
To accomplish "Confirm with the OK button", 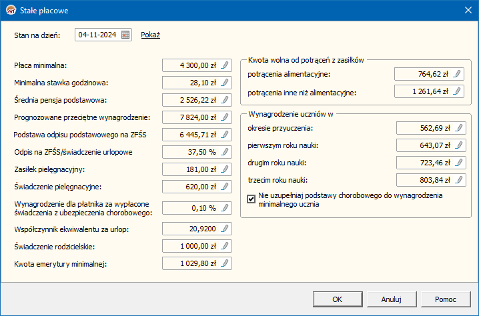I will (x=338, y=299).
